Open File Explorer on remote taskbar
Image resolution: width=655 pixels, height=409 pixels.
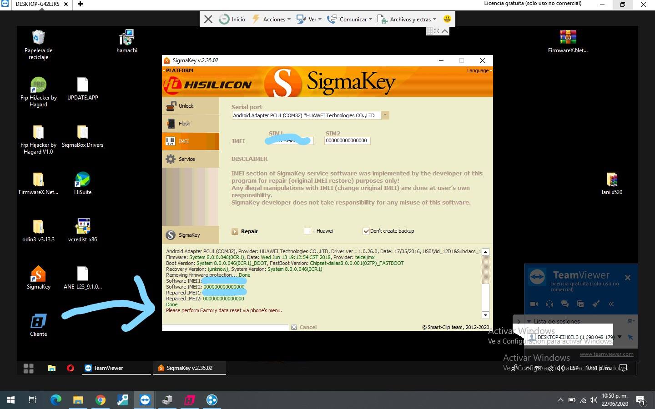[x=52, y=368]
